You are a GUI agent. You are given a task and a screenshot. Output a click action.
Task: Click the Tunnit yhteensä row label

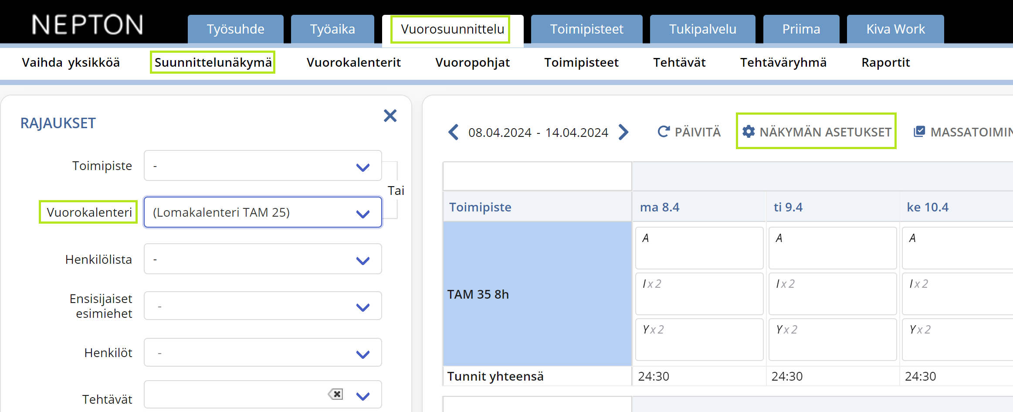(x=495, y=376)
